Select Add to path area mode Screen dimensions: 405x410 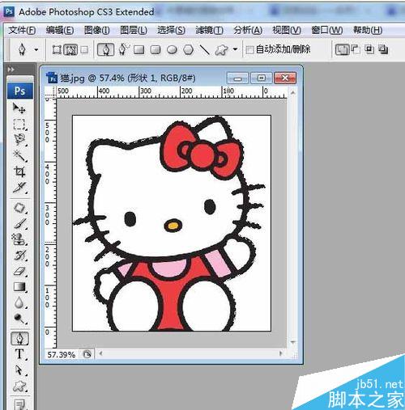[343, 50]
